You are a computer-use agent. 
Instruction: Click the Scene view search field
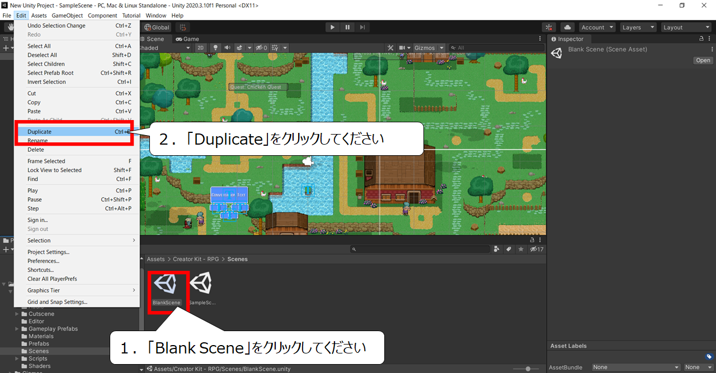[x=496, y=48]
